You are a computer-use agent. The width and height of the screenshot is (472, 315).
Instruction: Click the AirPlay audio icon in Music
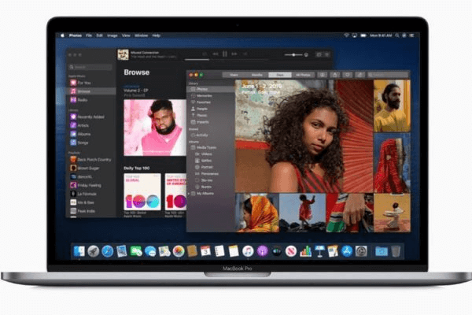[x=307, y=54]
